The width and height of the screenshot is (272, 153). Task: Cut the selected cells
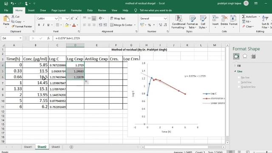click(x=15, y=17)
